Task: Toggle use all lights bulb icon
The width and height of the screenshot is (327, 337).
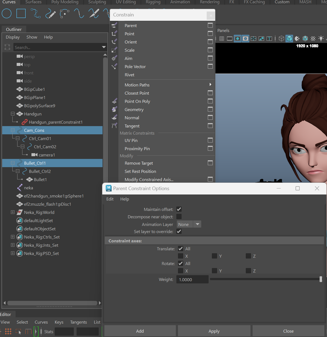Action: click(x=321, y=39)
